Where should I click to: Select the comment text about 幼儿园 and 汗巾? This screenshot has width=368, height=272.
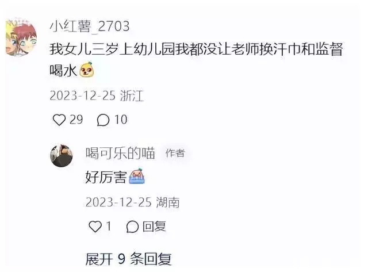(x=196, y=60)
